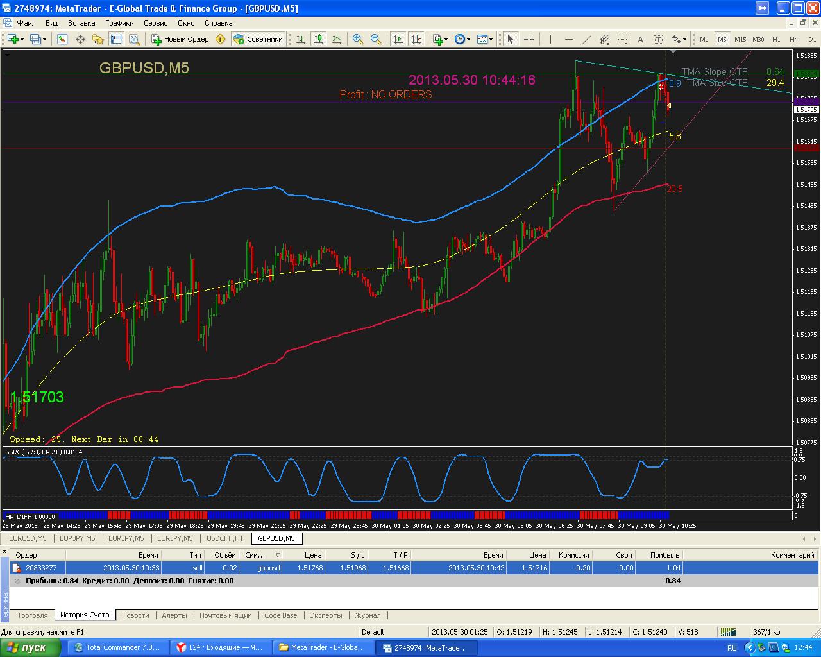This screenshot has width=821, height=657.
Task: Click the Periods clock icon
Action: (x=460, y=39)
